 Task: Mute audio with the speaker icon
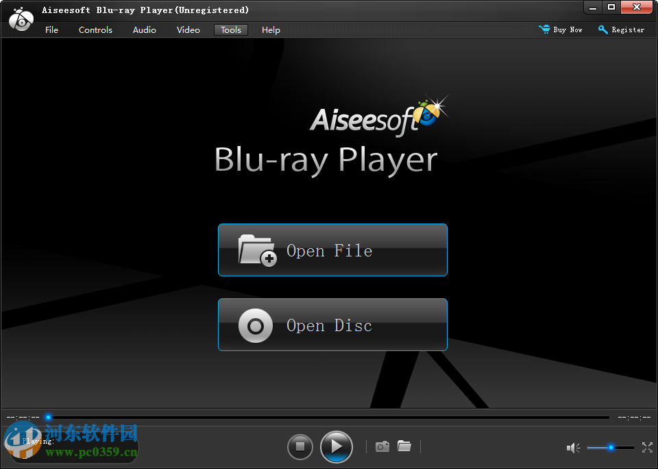(573, 447)
